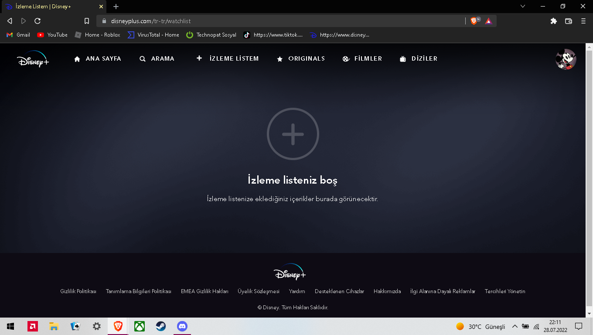
Task: Show hidden system tray icons chevron
Action: coord(515,326)
